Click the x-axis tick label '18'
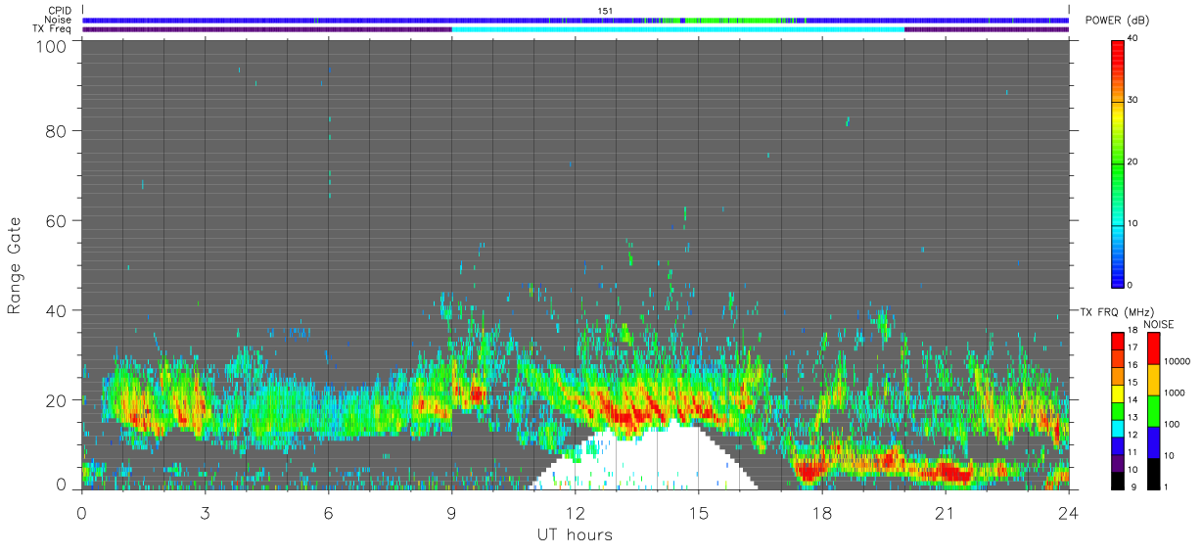The height and width of the screenshot is (555, 1202). [821, 513]
